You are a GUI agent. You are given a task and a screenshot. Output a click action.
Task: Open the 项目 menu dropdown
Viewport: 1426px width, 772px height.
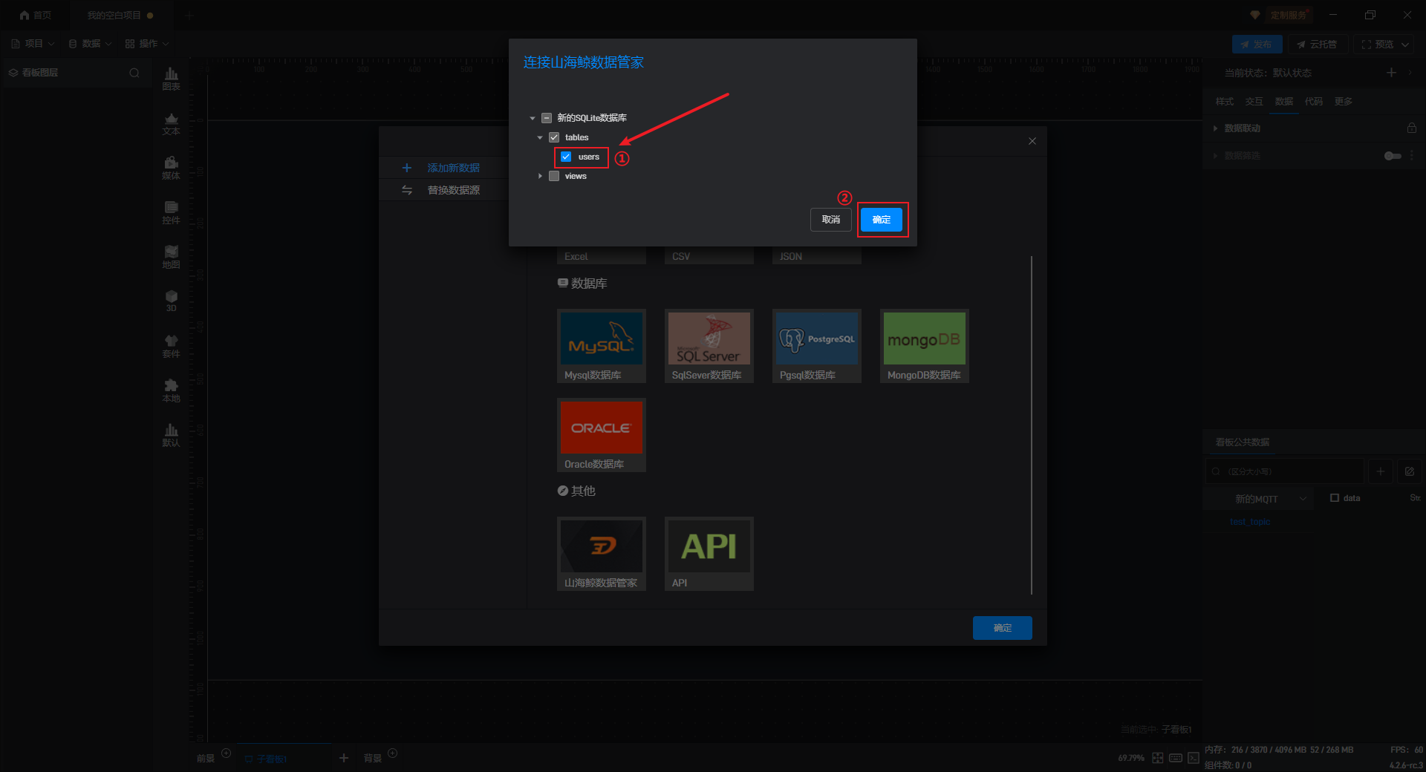tap(33, 44)
